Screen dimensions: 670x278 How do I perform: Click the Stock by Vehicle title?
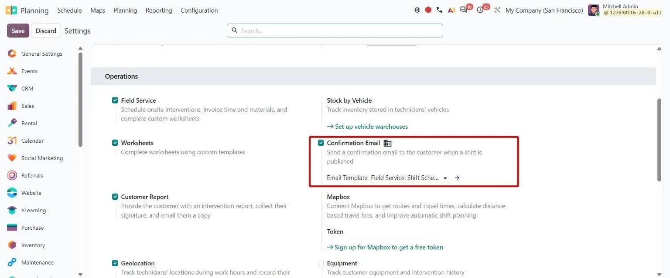click(x=349, y=100)
